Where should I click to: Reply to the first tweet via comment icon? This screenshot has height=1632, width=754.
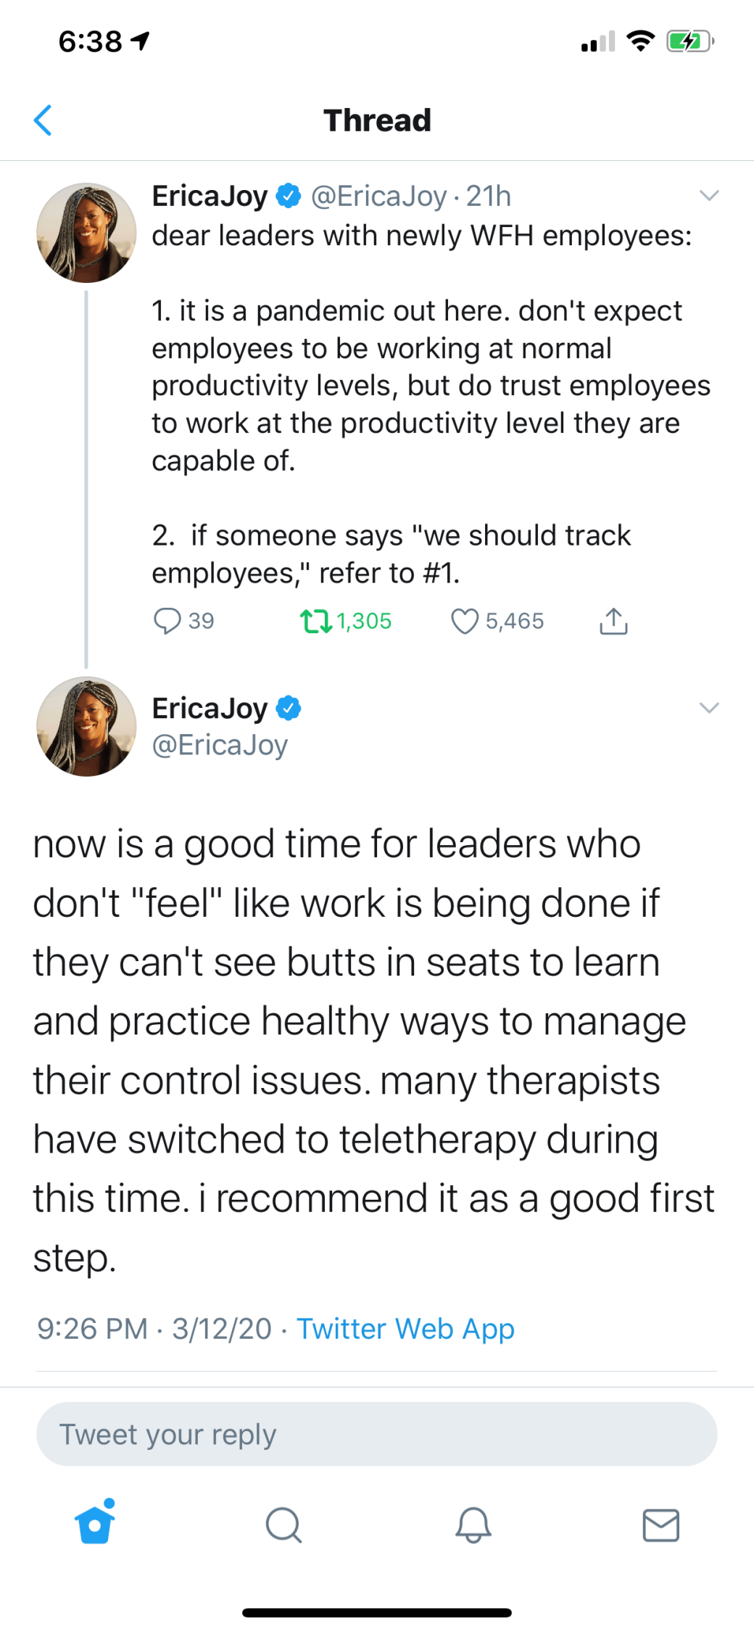click(167, 621)
